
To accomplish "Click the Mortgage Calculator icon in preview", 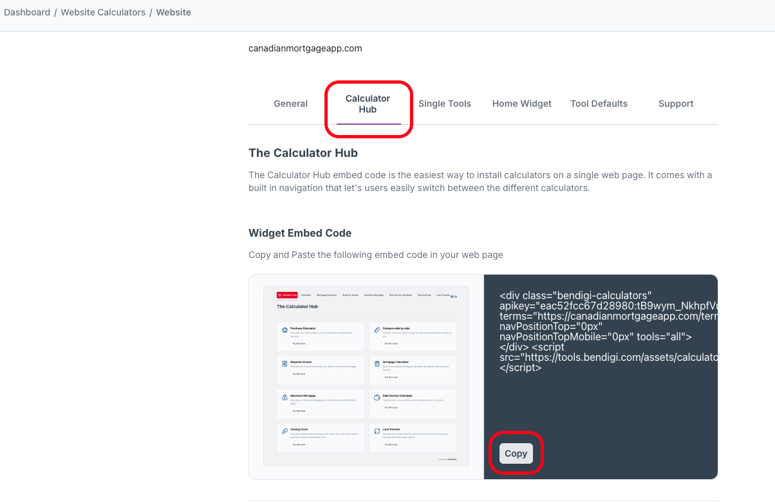I will pyautogui.click(x=377, y=363).
